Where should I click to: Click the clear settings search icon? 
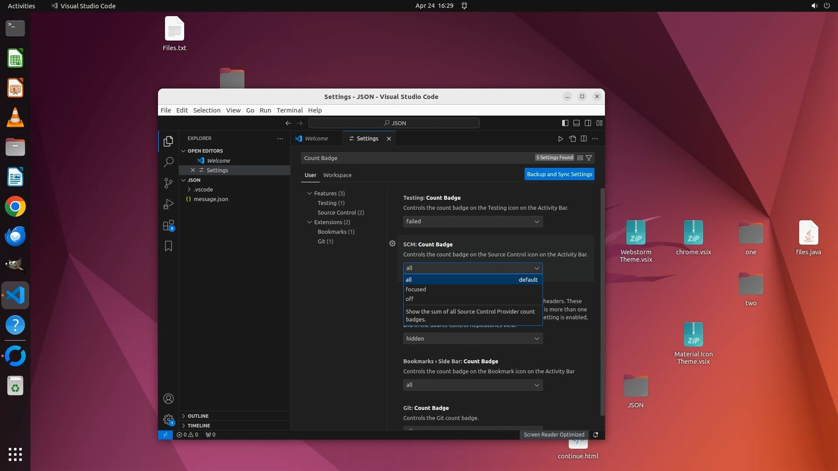[x=580, y=158]
